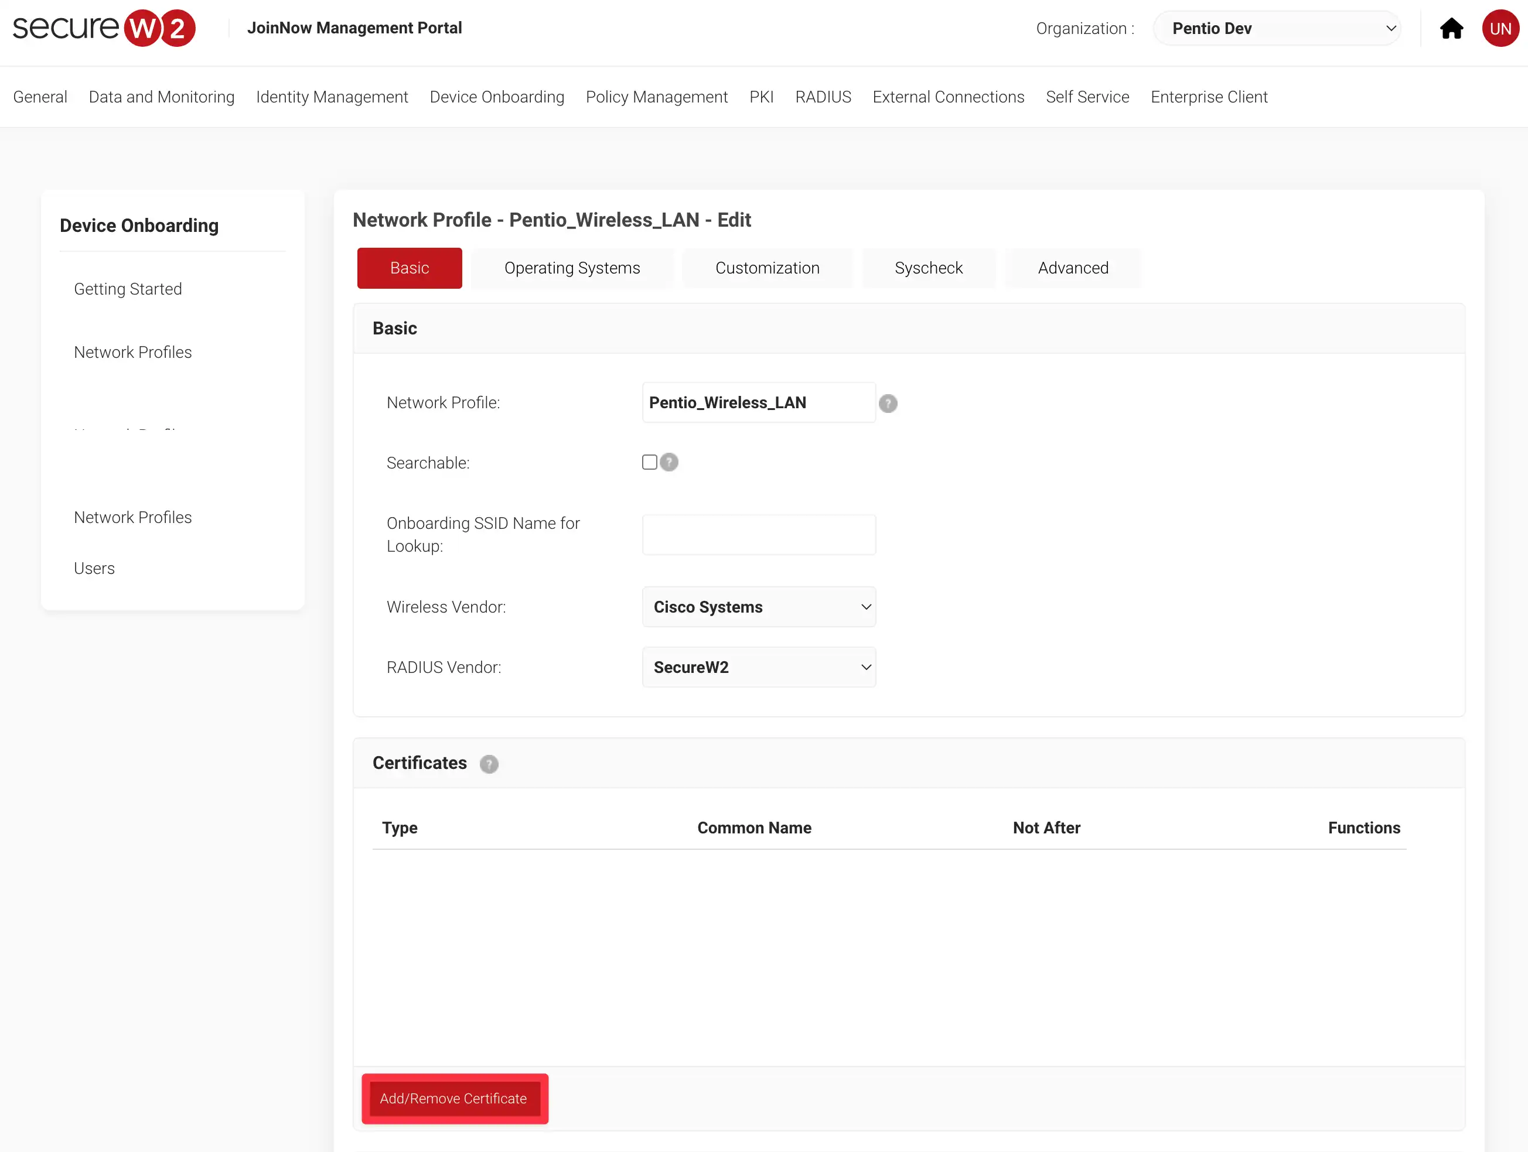Click the Type column header
Screen dimensions: 1528x1152
point(400,828)
